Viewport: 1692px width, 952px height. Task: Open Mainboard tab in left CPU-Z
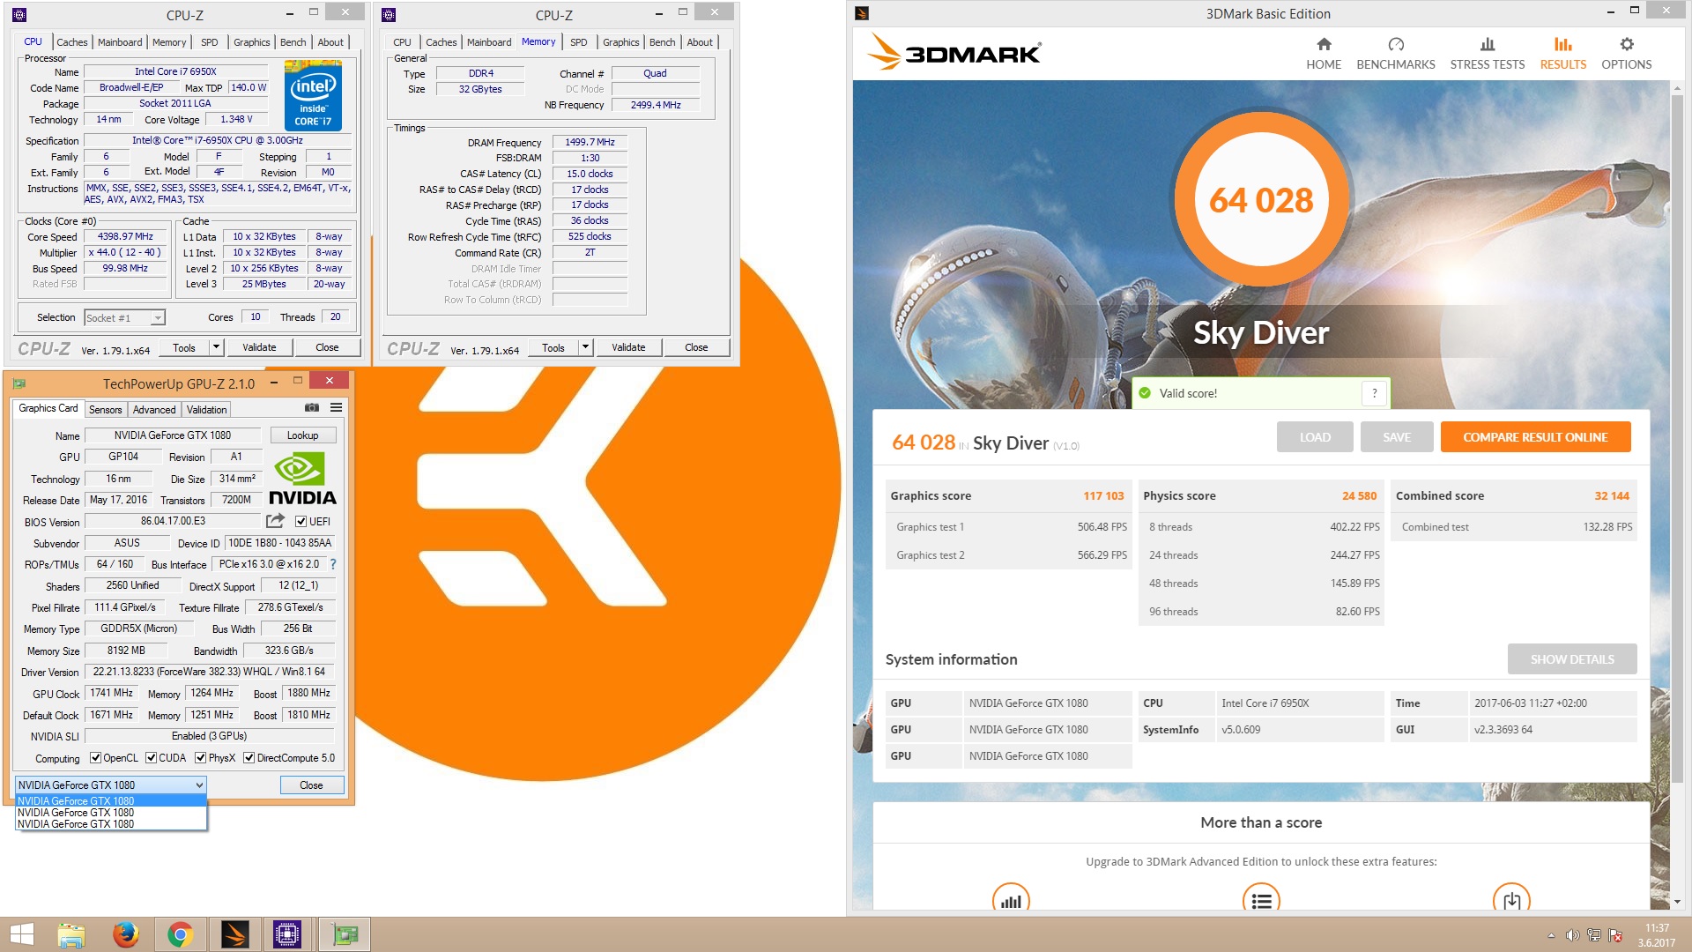tap(120, 42)
